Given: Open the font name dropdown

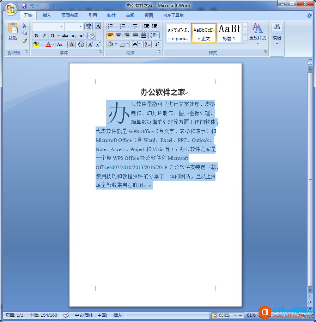Looking at the screenshot, I should point(61,26).
